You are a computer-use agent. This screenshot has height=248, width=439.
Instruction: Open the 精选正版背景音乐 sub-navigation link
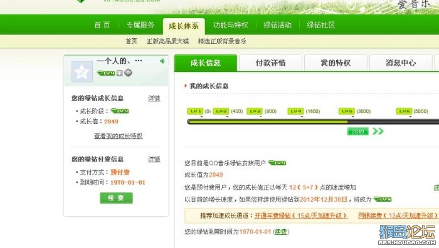tap(222, 41)
